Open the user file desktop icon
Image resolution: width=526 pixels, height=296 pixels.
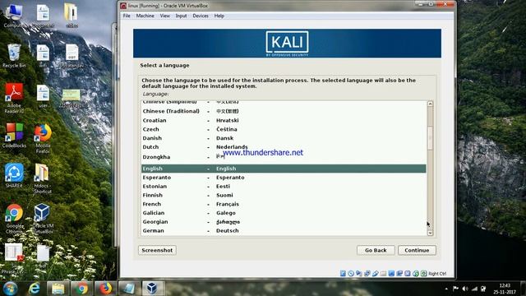point(43,96)
